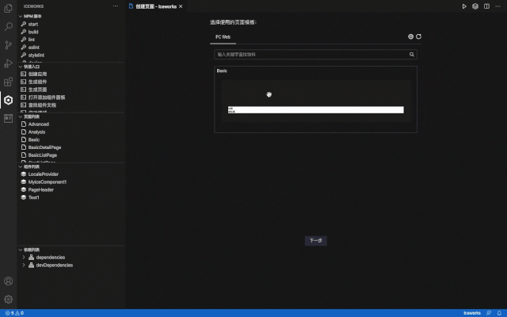Open the Source Control view
507x317 pixels.
pos(9,44)
